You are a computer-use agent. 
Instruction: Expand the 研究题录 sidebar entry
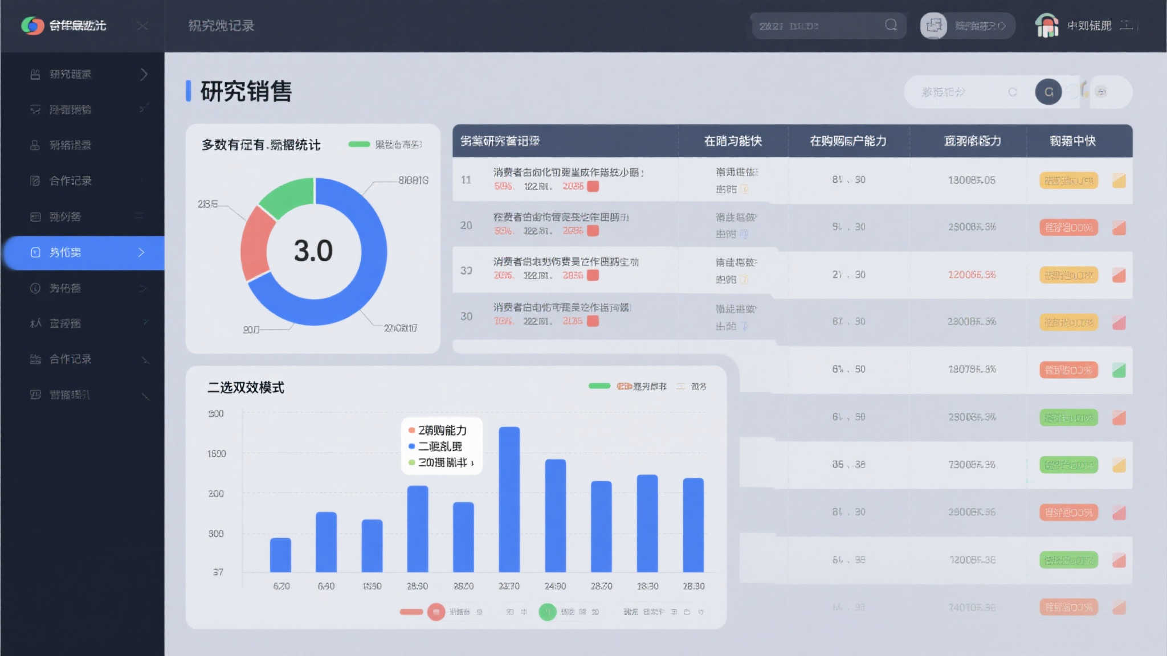click(144, 74)
